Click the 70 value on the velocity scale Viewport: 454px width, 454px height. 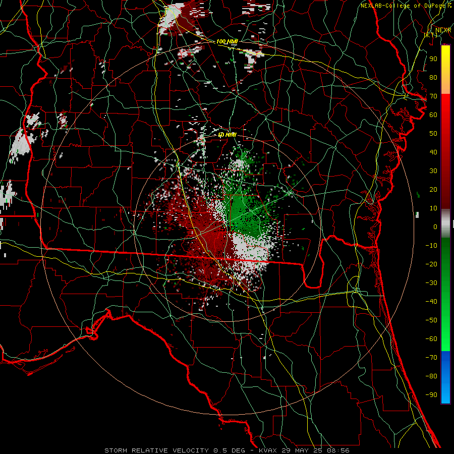[433, 96]
